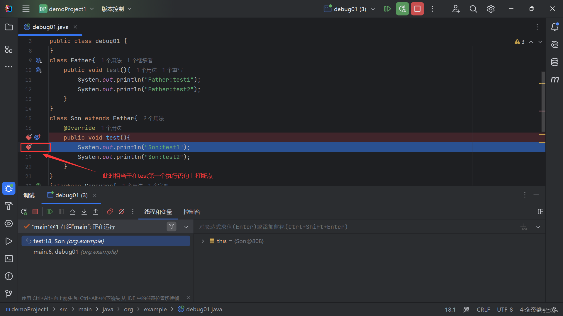Expand the thread group 'main' dropdown
563x316 pixels.
coord(185,226)
